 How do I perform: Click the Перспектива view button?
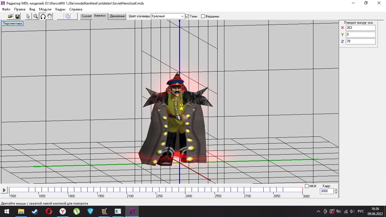point(12,24)
